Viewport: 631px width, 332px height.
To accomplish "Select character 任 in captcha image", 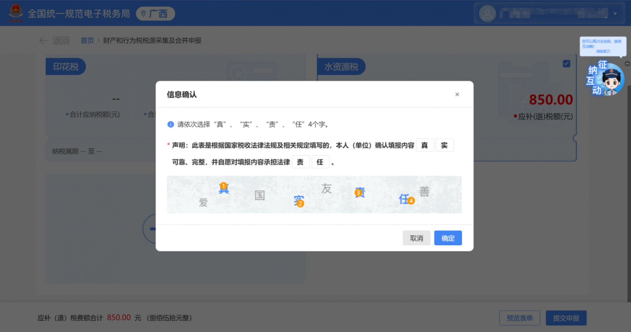I will click(404, 199).
